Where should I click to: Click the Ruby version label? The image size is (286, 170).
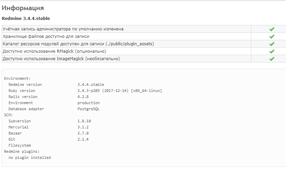pos(22,91)
